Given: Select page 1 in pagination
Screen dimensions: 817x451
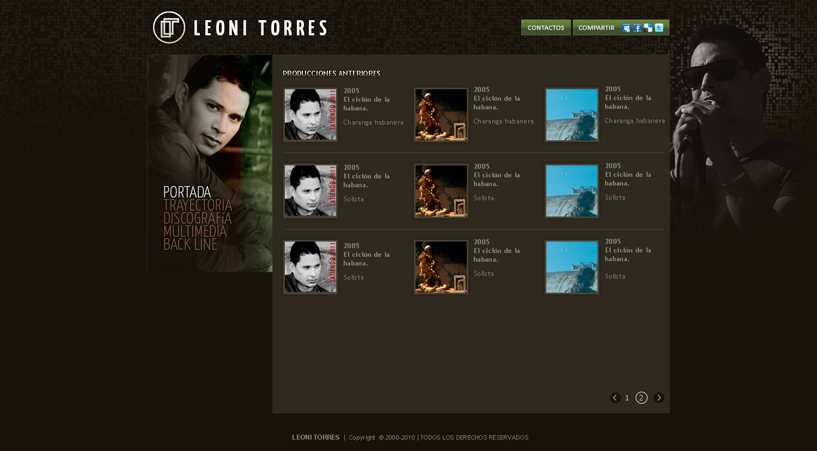Looking at the screenshot, I should coord(627,398).
